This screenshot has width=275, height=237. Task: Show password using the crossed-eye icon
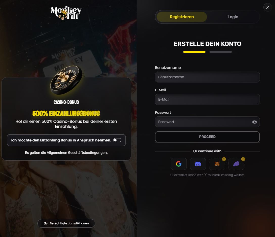click(x=254, y=122)
